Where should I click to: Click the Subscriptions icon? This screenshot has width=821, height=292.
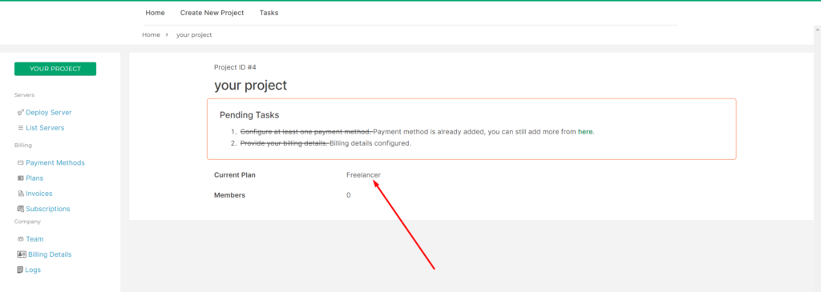click(20, 209)
